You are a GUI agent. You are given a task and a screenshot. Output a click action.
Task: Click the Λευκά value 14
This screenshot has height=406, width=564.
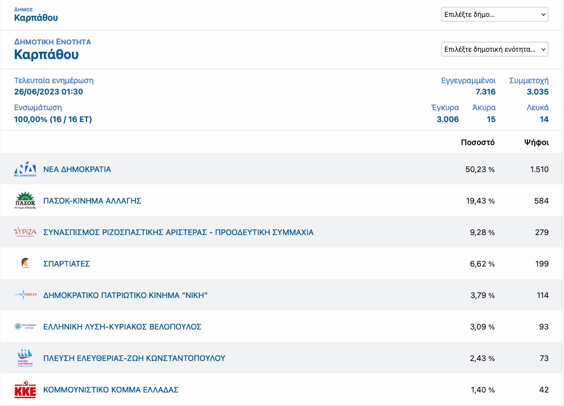(x=544, y=119)
